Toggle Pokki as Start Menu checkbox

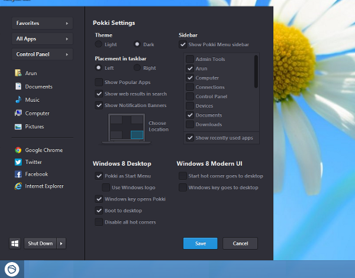tap(99, 176)
